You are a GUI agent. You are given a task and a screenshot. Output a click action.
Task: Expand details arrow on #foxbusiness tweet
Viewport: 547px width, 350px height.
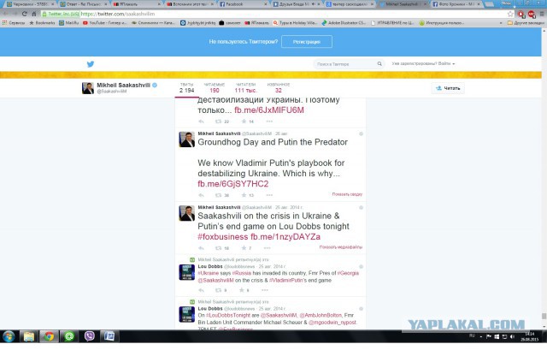click(361, 207)
